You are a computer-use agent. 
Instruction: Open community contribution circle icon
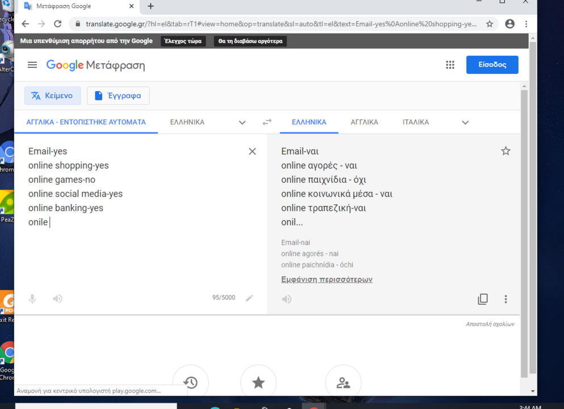343,382
